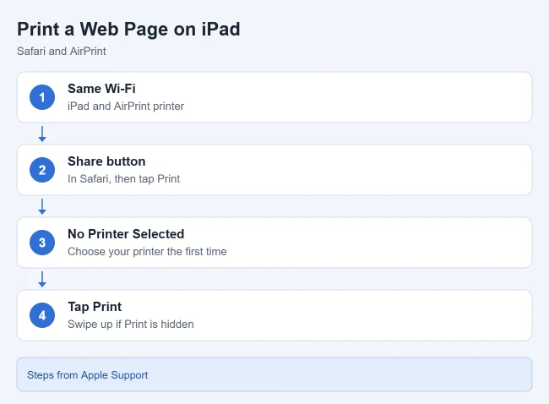The height and width of the screenshot is (404, 549).
Task: Select 'iPad and AirPrint printer' description
Action: [126, 106]
